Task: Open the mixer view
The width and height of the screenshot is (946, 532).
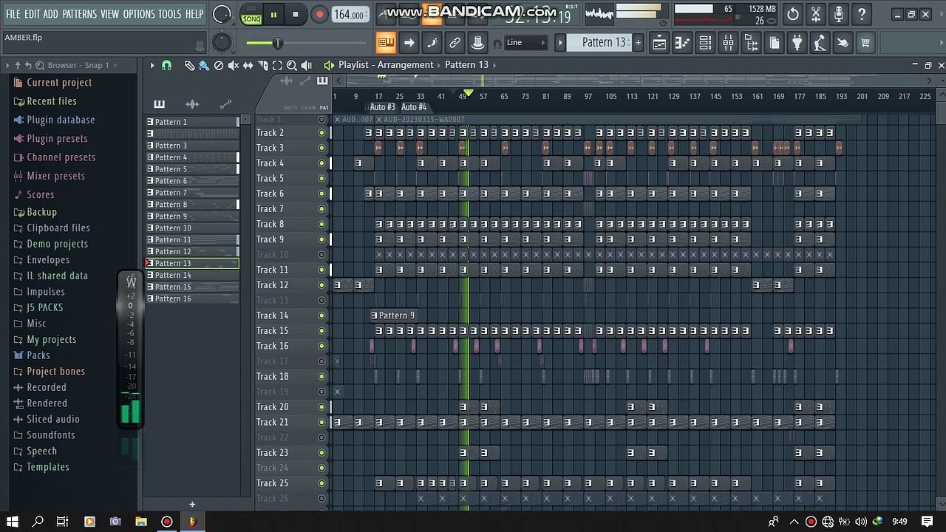Action: point(728,43)
